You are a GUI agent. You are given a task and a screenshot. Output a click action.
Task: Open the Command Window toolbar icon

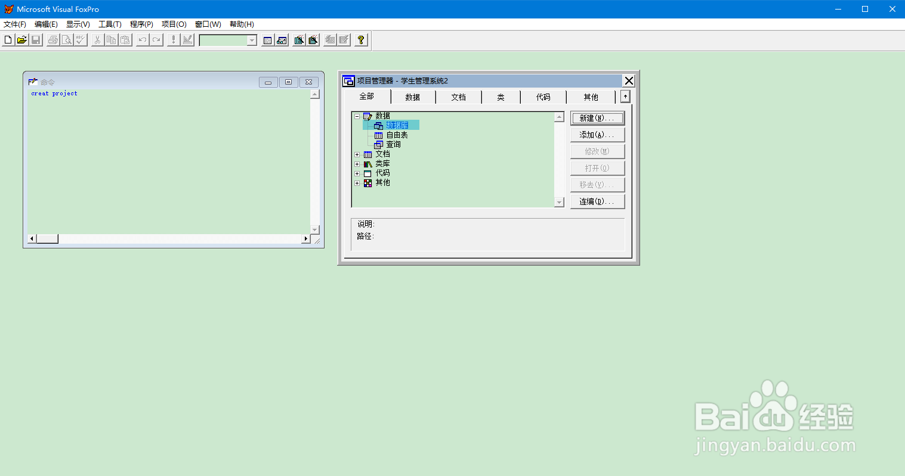coord(268,40)
